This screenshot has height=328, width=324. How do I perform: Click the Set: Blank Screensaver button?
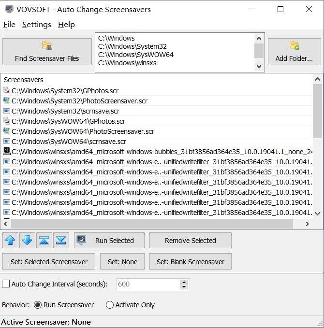tap(191, 261)
